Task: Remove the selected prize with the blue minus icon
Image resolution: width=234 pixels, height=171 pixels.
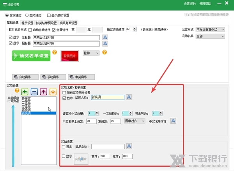Action: (34, 92)
